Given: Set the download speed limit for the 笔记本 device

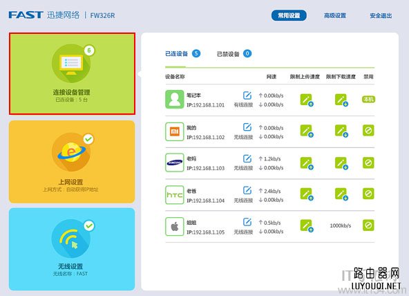Looking at the screenshot, I should coord(341,100).
